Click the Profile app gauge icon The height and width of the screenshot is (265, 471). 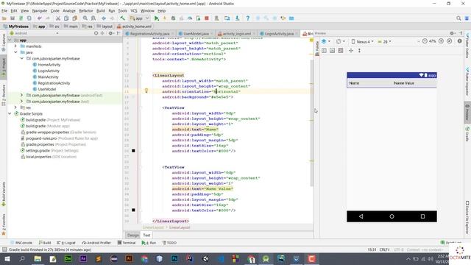190,18
